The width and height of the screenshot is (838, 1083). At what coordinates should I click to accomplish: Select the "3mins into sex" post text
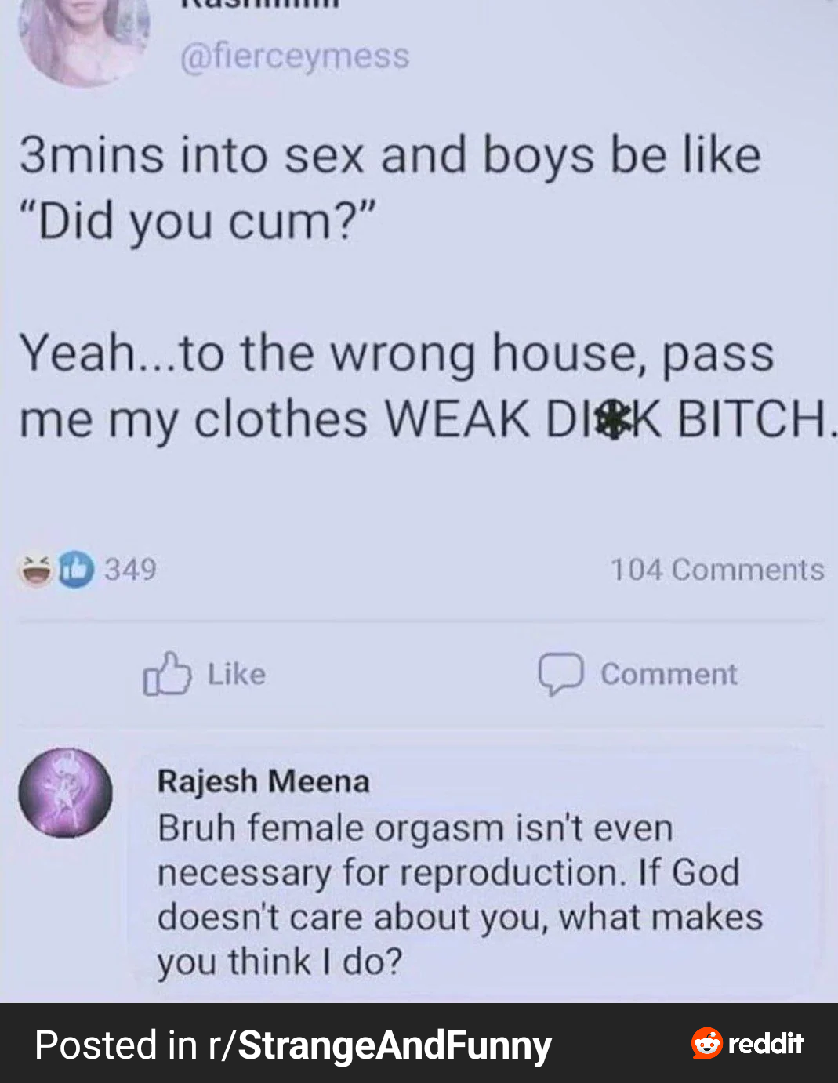click(x=390, y=189)
